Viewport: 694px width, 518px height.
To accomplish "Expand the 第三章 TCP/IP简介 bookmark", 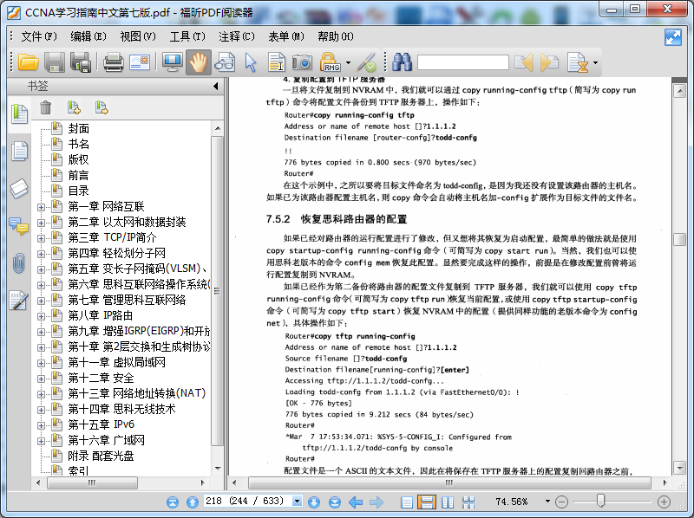I will pos(41,239).
